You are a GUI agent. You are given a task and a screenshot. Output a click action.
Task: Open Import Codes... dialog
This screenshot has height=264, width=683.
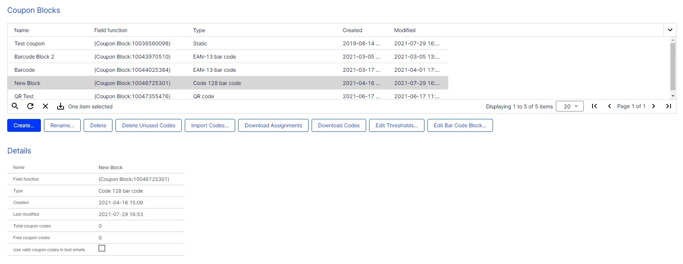[x=210, y=125]
